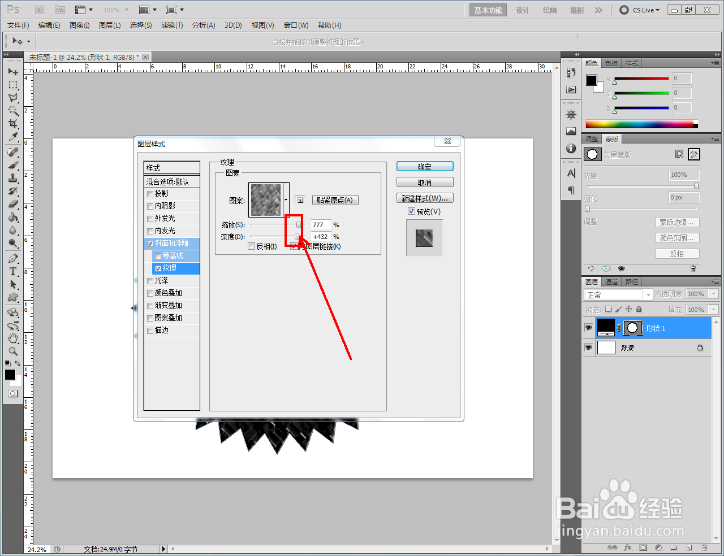Select the Paint Bucket tool
724x556 pixels.
point(12,218)
